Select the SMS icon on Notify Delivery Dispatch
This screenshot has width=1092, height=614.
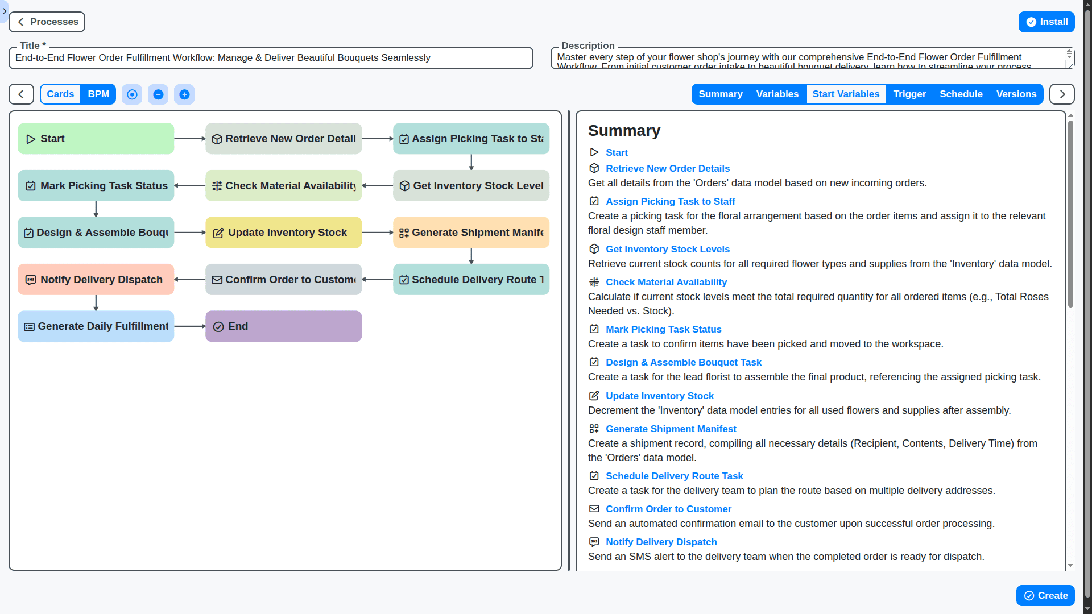30,279
